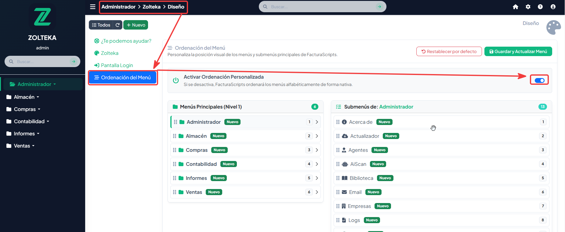
Task: Select the Informes main menu row
Action: pos(245,178)
